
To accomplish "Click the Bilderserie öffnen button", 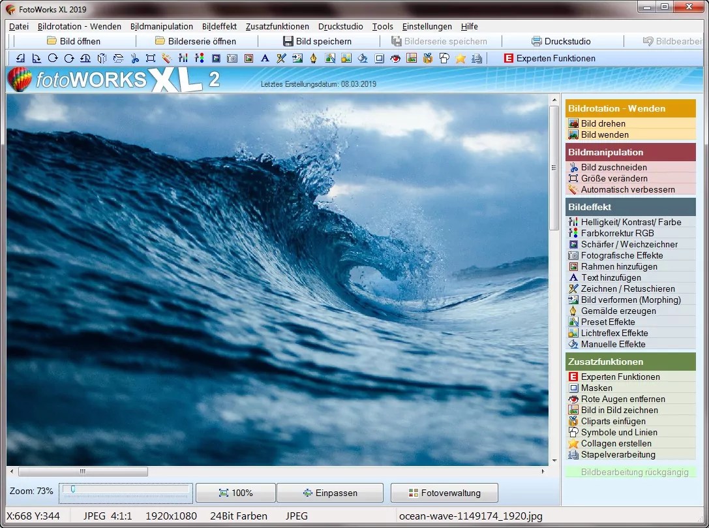I will click(196, 41).
